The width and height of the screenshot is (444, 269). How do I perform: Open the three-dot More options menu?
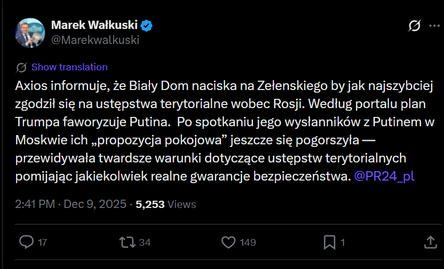pos(434,26)
